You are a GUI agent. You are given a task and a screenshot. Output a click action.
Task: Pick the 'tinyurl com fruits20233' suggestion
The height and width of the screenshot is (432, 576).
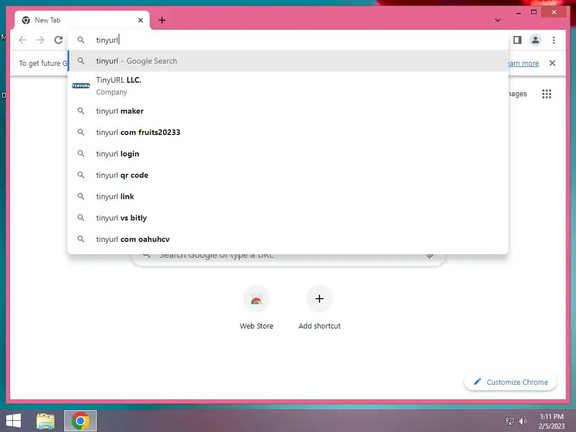pyautogui.click(x=289, y=132)
